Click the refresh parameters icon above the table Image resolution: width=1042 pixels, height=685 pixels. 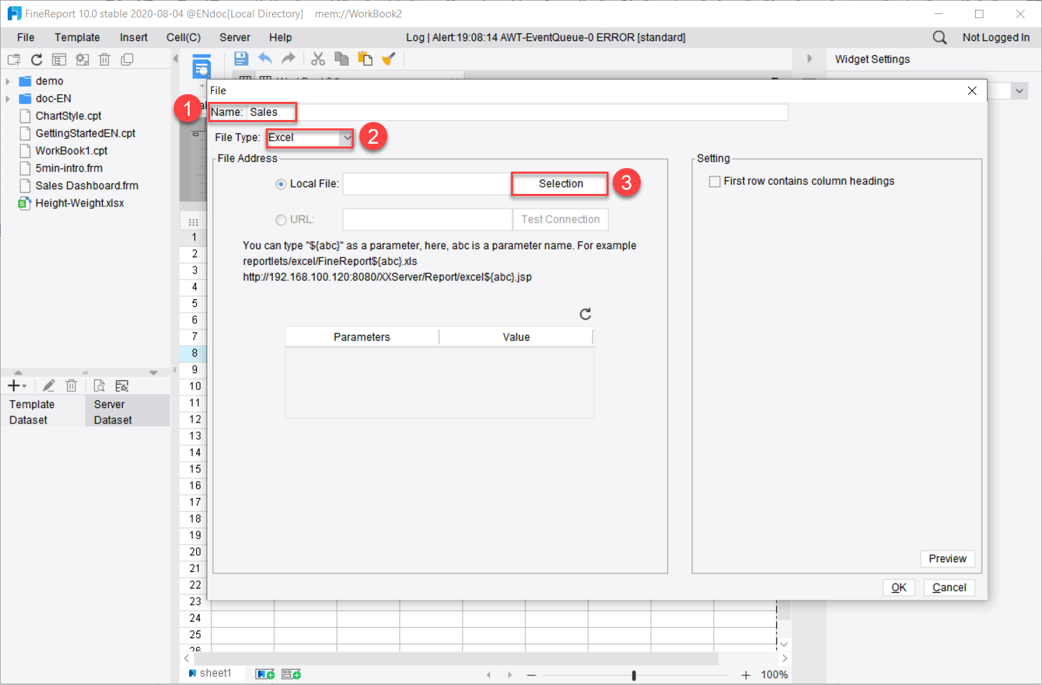click(x=586, y=314)
